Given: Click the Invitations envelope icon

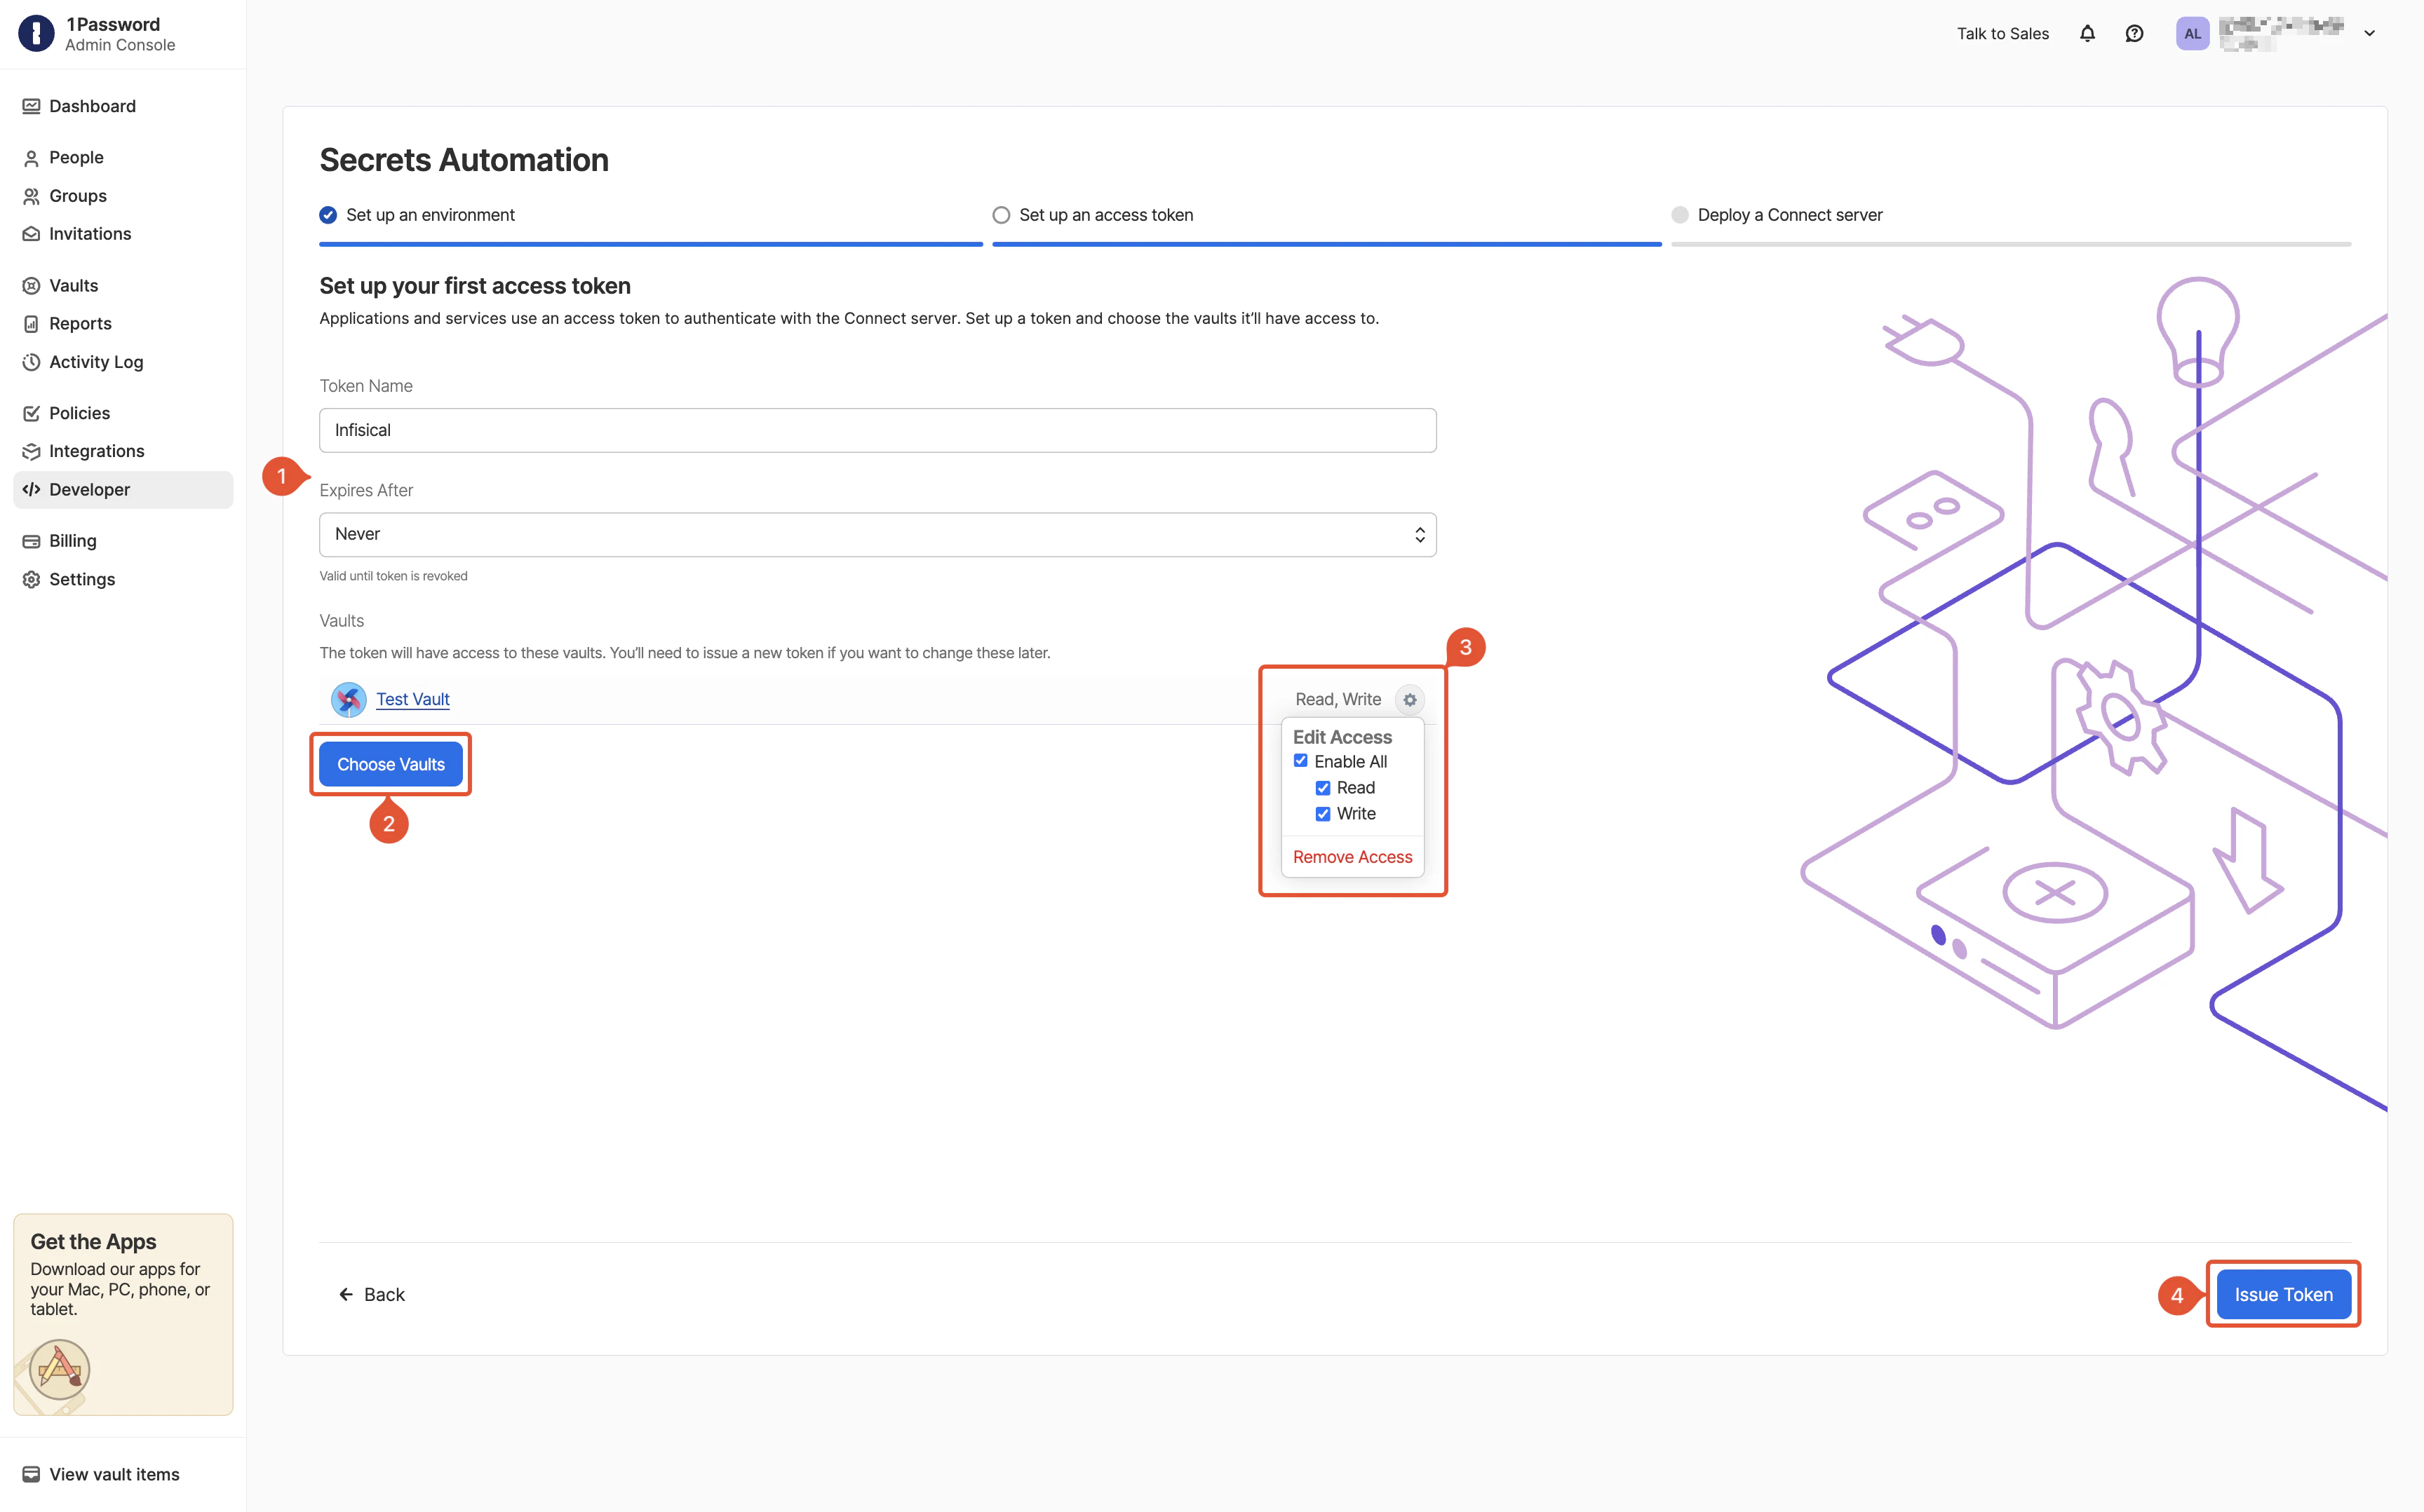Looking at the screenshot, I should coord(31,234).
